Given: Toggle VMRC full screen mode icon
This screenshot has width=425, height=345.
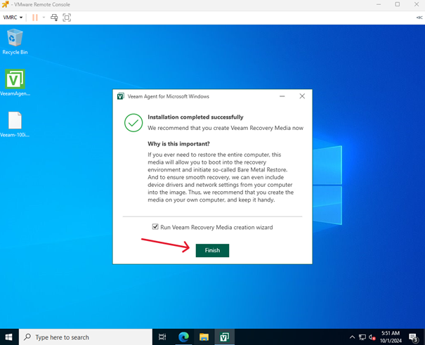Looking at the screenshot, I should click(x=67, y=17).
